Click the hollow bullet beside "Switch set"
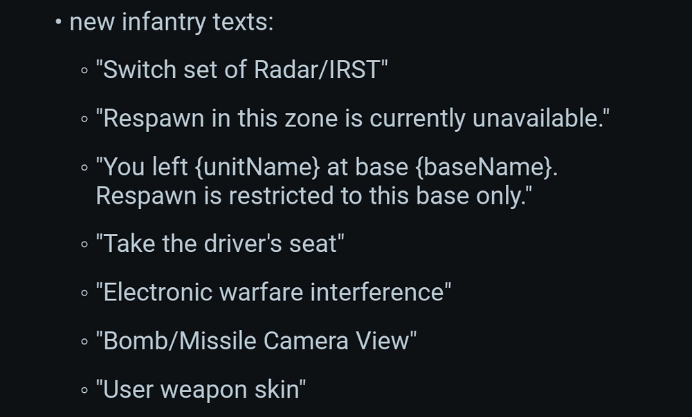The width and height of the screenshot is (692, 417). click(x=84, y=70)
